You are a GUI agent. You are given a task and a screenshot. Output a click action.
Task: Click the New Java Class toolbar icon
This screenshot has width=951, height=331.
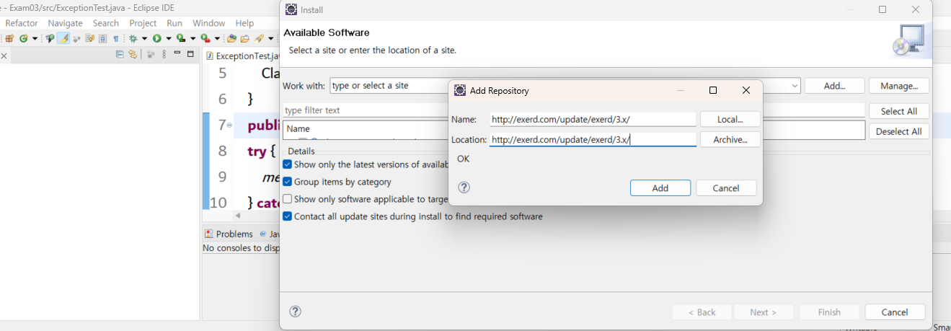pyautogui.click(x=23, y=38)
